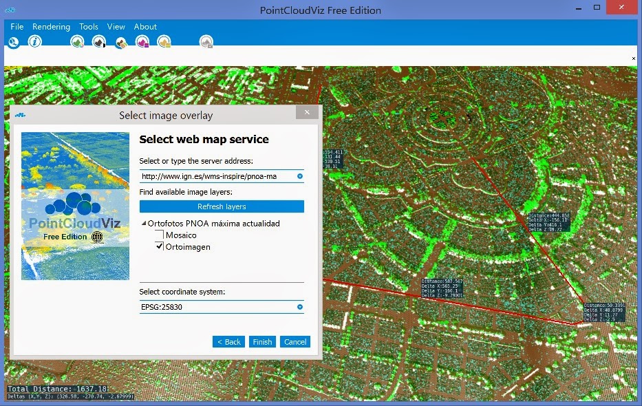The height and width of the screenshot is (406, 642).
Task: Click the grayed-out terrain toolbar icon
Action: coord(206,41)
